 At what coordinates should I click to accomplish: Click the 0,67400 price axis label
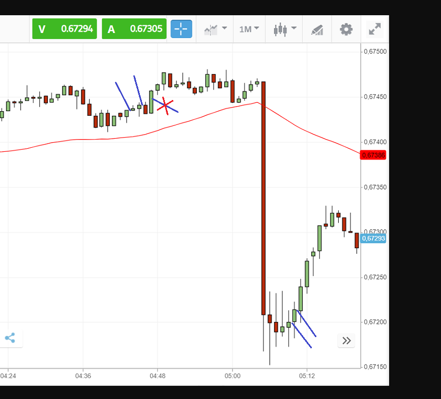[x=375, y=142]
